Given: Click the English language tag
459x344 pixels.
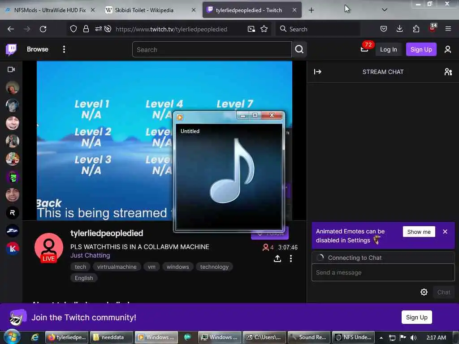Looking at the screenshot, I should point(84,278).
